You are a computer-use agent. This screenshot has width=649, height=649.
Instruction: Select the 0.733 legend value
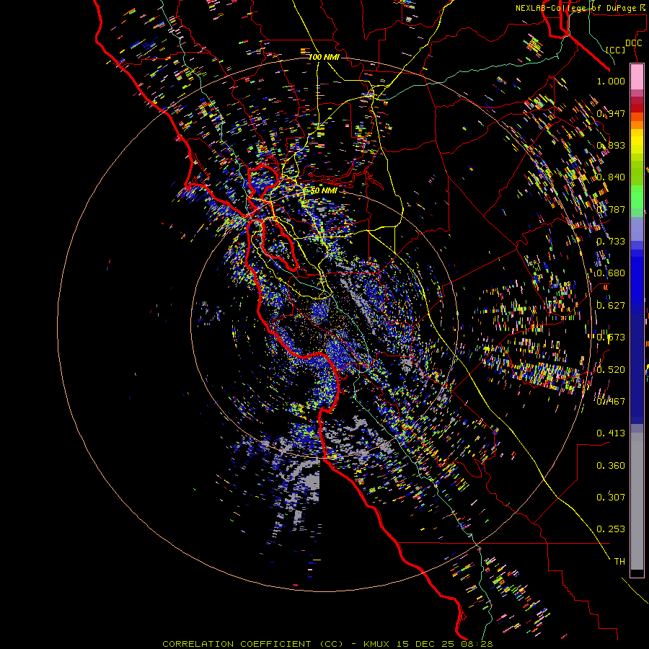coord(611,242)
